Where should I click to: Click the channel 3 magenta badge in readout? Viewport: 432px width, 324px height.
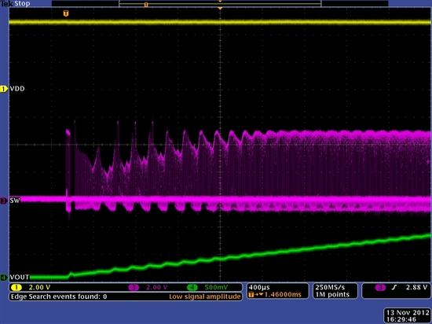coord(134,288)
